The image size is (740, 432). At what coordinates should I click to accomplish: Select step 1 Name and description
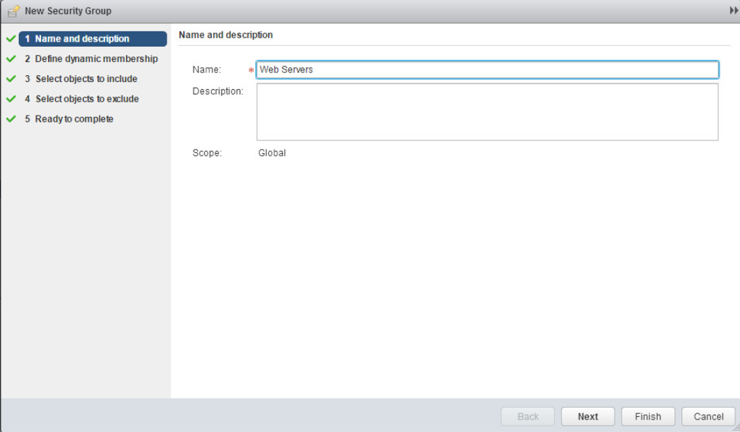(x=82, y=39)
